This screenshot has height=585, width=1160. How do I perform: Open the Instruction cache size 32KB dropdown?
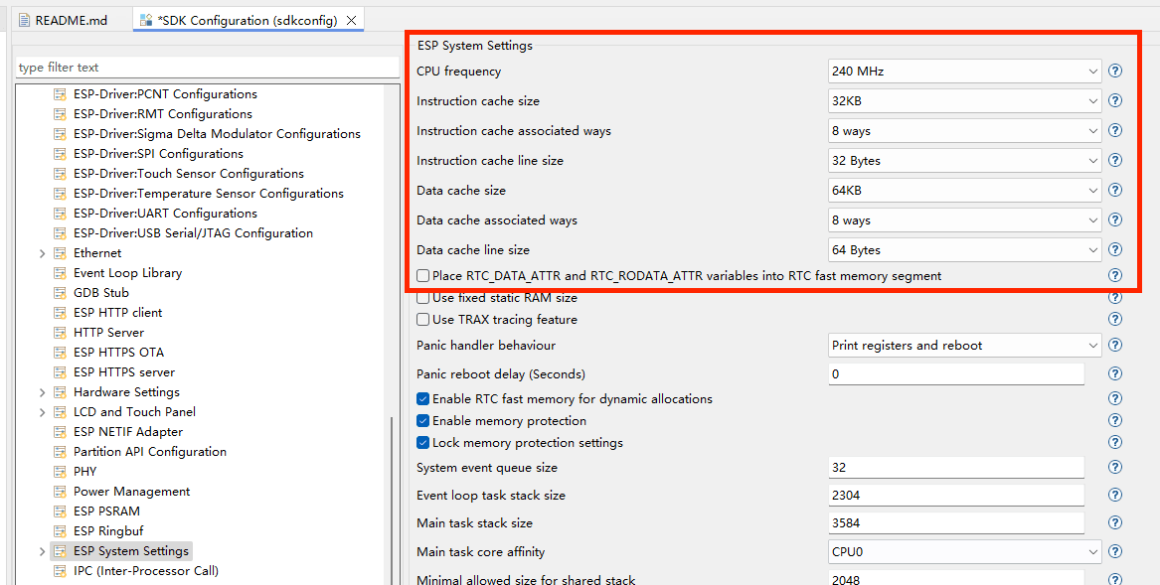coord(965,101)
